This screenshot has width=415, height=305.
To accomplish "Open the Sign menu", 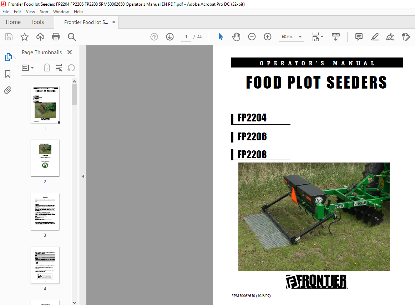I will [44, 12].
